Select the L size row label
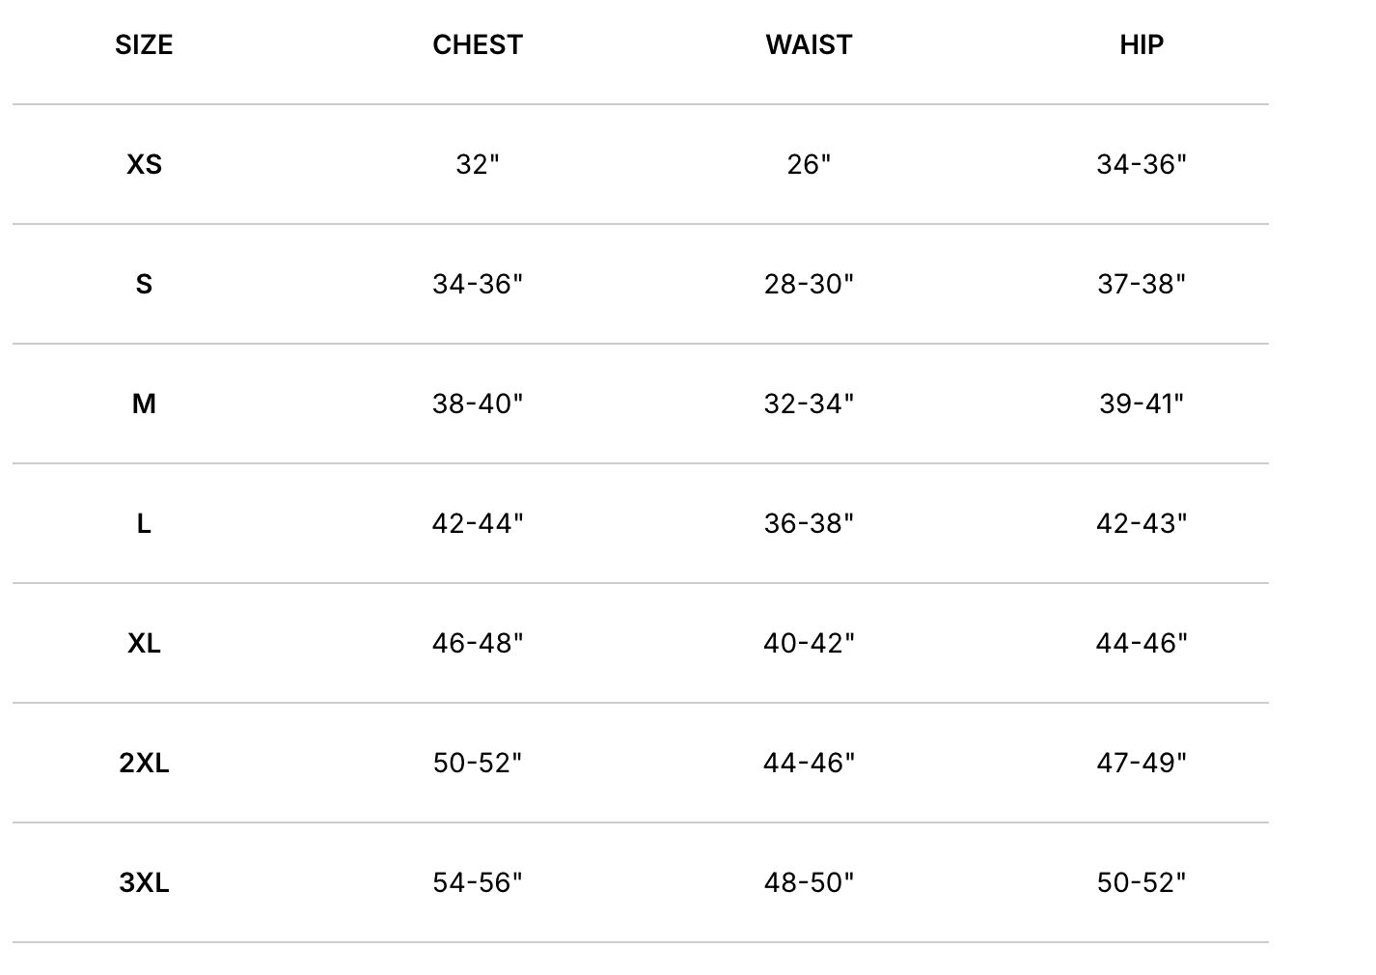Viewport: 1376px width, 975px height. click(144, 524)
